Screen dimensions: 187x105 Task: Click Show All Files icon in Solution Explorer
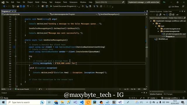click(x=173, y=15)
